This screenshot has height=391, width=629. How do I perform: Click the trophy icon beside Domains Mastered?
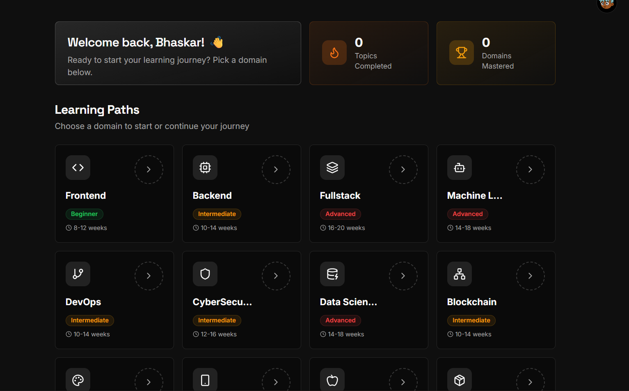click(x=462, y=53)
